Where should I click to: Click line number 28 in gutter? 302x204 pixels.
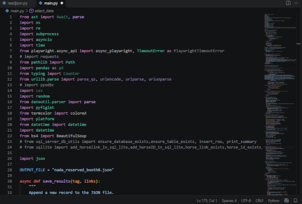10,170
